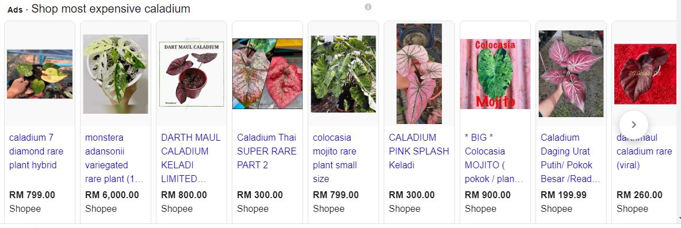Open monstera adansonii variegated listing
The image size is (681, 228).
tap(114, 158)
